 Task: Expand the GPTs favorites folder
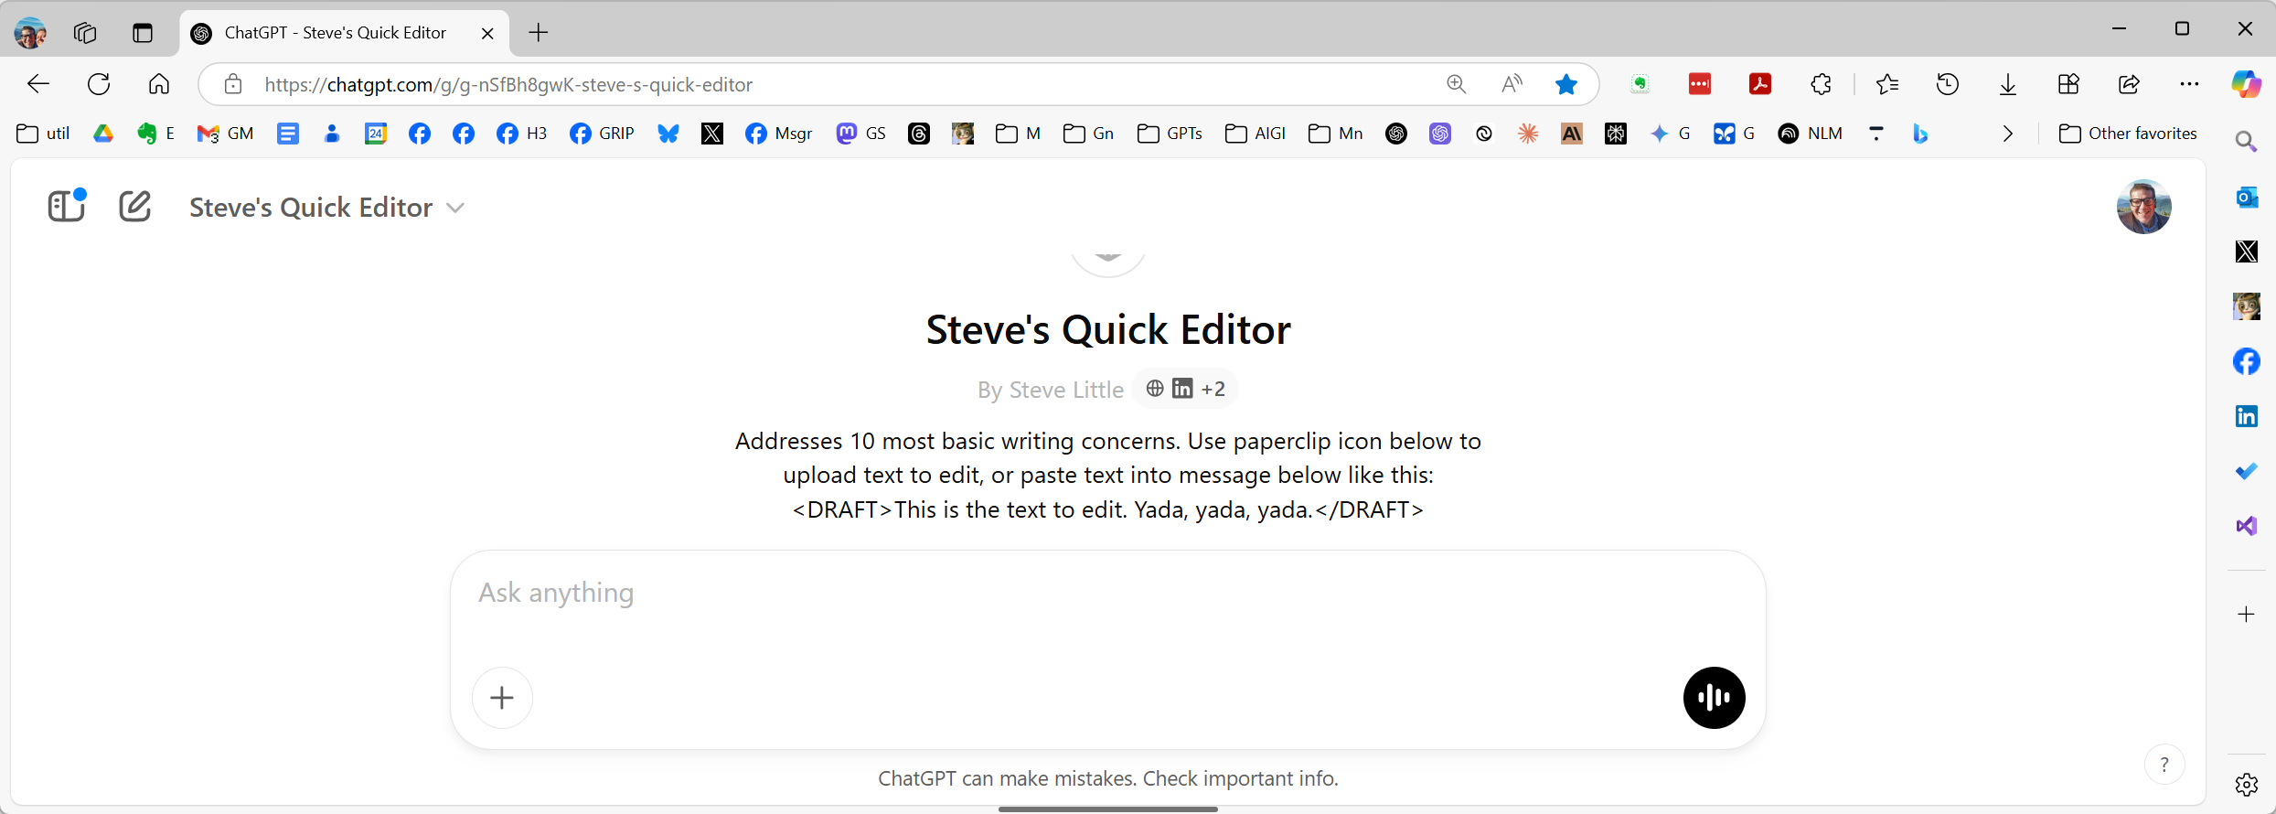point(1170,134)
